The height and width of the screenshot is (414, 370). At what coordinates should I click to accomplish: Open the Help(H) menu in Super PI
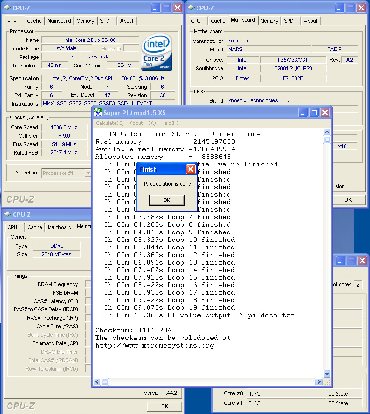click(x=170, y=123)
